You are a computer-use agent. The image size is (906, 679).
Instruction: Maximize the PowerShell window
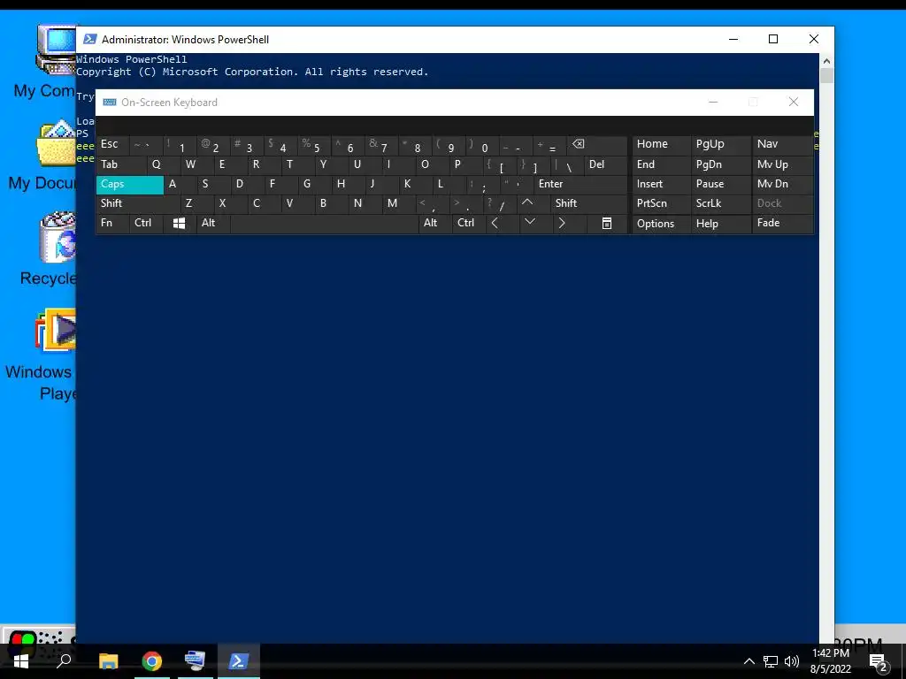[x=773, y=39]
